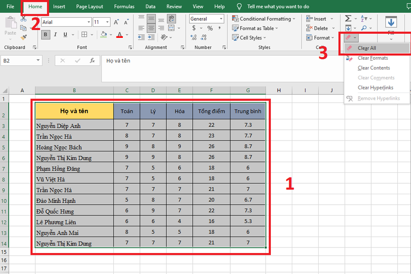Open Borders dropdown arrow
The width and height of the screenshot is (411, 274).
(92, 35)
